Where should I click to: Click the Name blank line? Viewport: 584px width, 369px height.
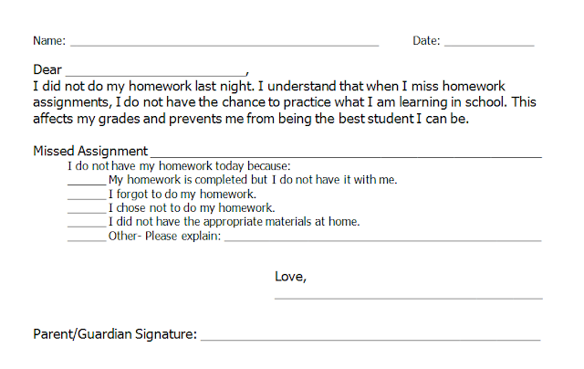[x=224, y=43]
